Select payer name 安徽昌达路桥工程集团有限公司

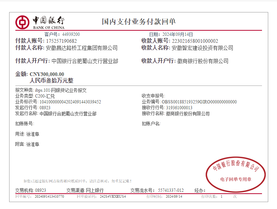pos(82,48)
